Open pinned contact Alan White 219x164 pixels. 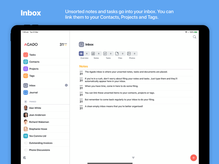(45, 108)
